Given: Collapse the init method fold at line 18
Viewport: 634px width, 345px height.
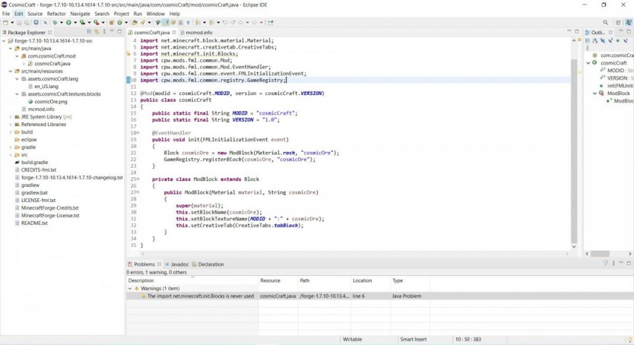Looking at the screenshot, I should pyautogui.click(x=138, y=133).
